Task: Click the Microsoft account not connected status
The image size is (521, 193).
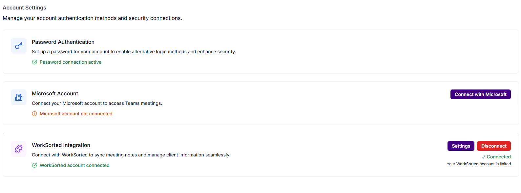Action: [76, 113]
